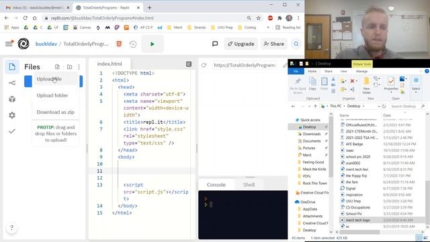Viewport: 430px width, 242px height.
Task: Choose Download as zip menu entry
Action: point(56,112)
